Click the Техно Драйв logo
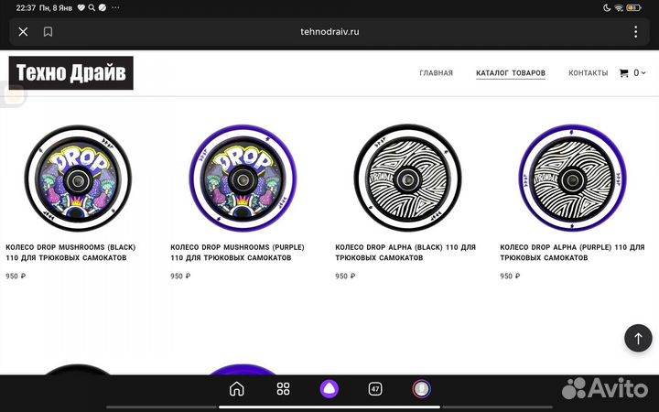 (71, 72)
